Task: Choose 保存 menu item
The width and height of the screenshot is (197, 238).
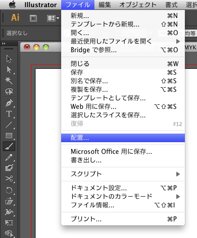Action: 123,72
